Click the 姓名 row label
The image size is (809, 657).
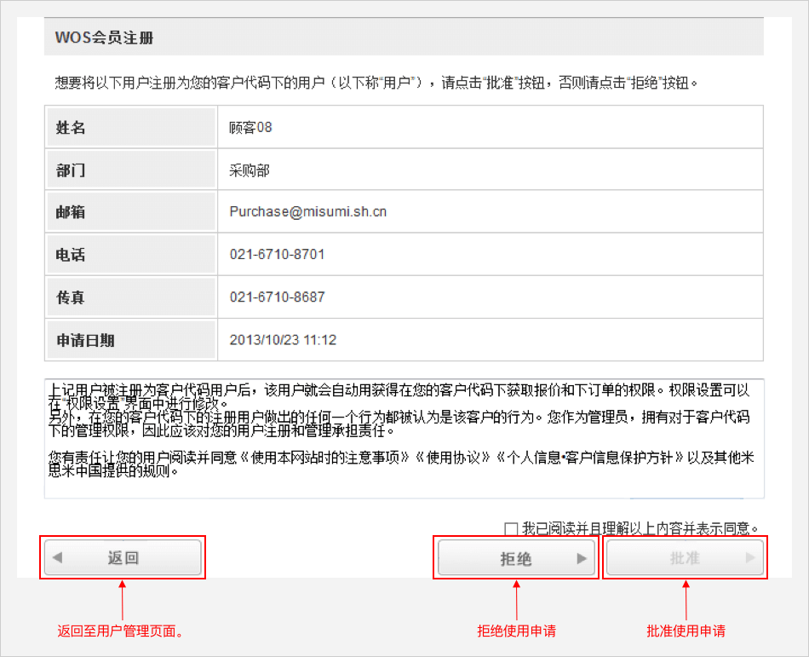71,127
